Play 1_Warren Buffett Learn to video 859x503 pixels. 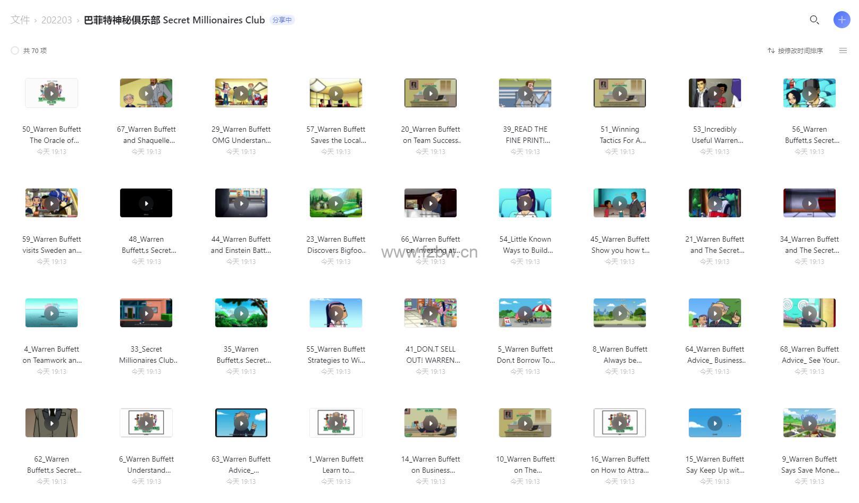(336, 423)
